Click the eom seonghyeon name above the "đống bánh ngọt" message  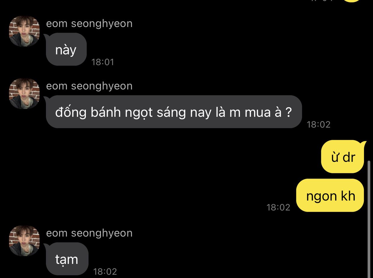pos(89,86)
